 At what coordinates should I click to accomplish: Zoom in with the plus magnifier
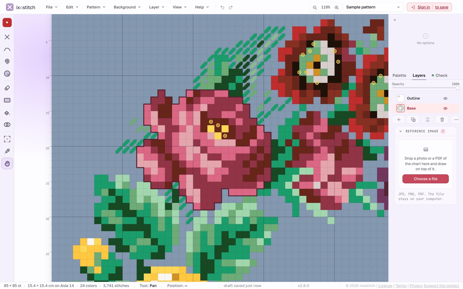[x=337, y=7]
